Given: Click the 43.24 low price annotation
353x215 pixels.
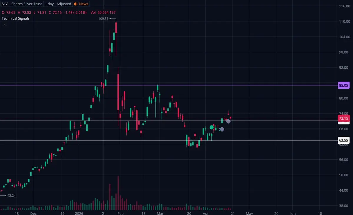Looking at the screenshot, I should point(11,195).
